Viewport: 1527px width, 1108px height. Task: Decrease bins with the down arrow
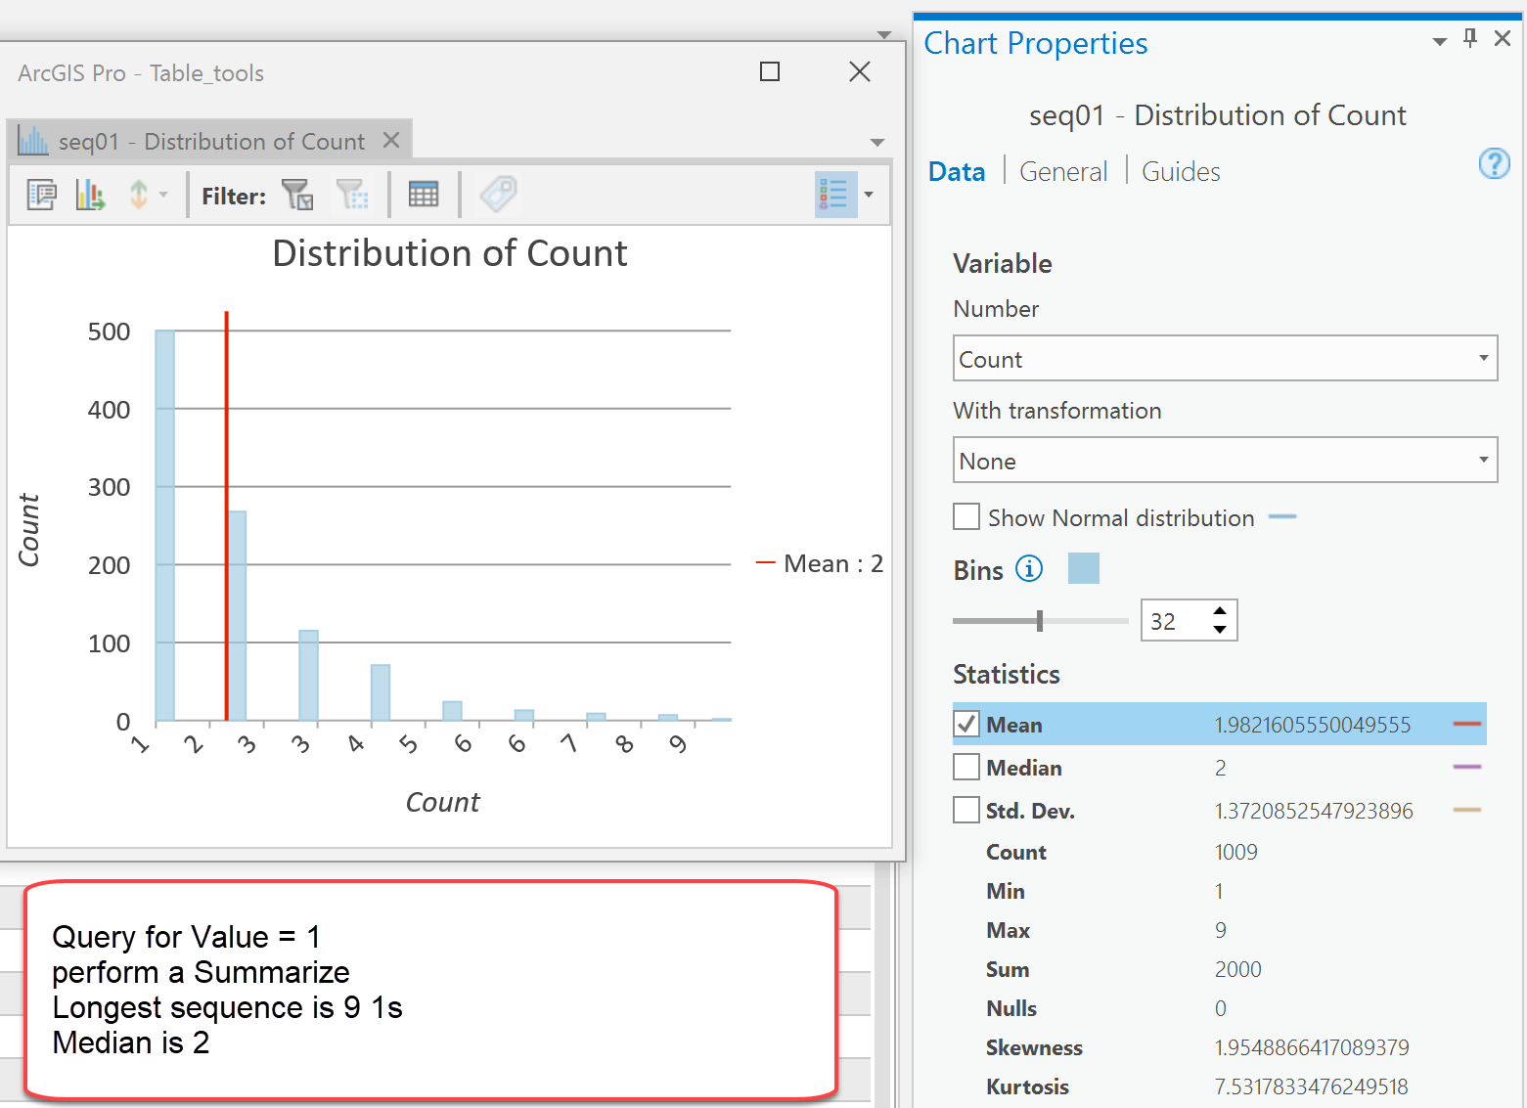tap(1220, 630)
